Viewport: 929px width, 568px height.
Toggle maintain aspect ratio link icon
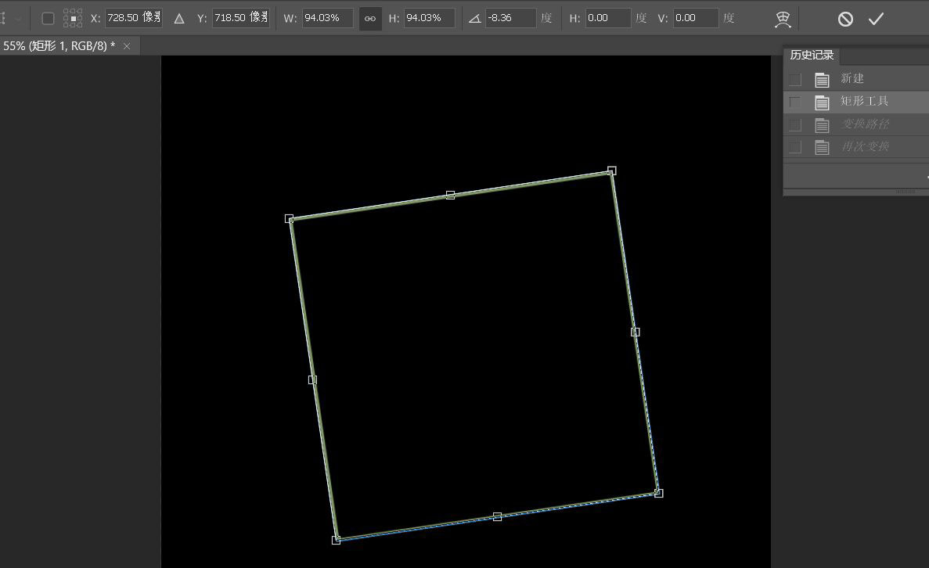click(x=370, y=18)
